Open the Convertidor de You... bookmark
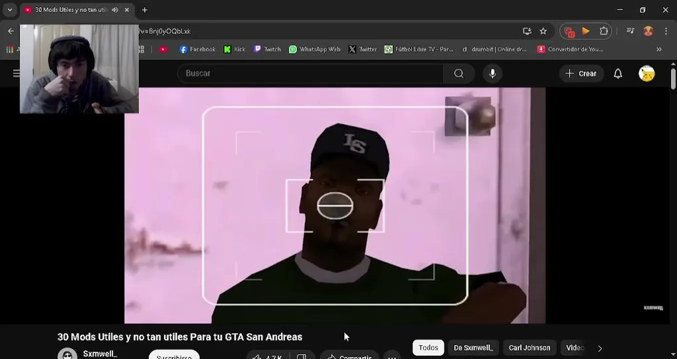Image resolution: width=677 pixels, height=359 pixels. coord(570,49)
